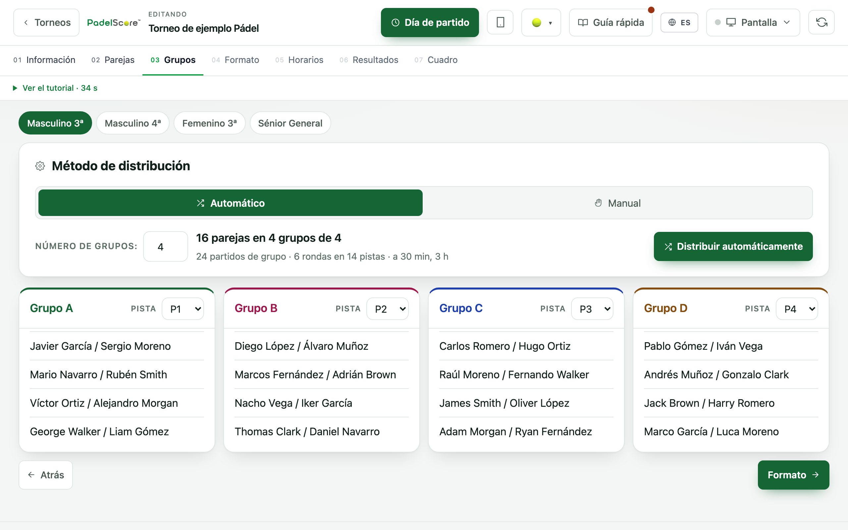Image resolution: width=848 pixels, height=530 pixels.
Task: Open the Resultados tab
Action: [369, 60]
